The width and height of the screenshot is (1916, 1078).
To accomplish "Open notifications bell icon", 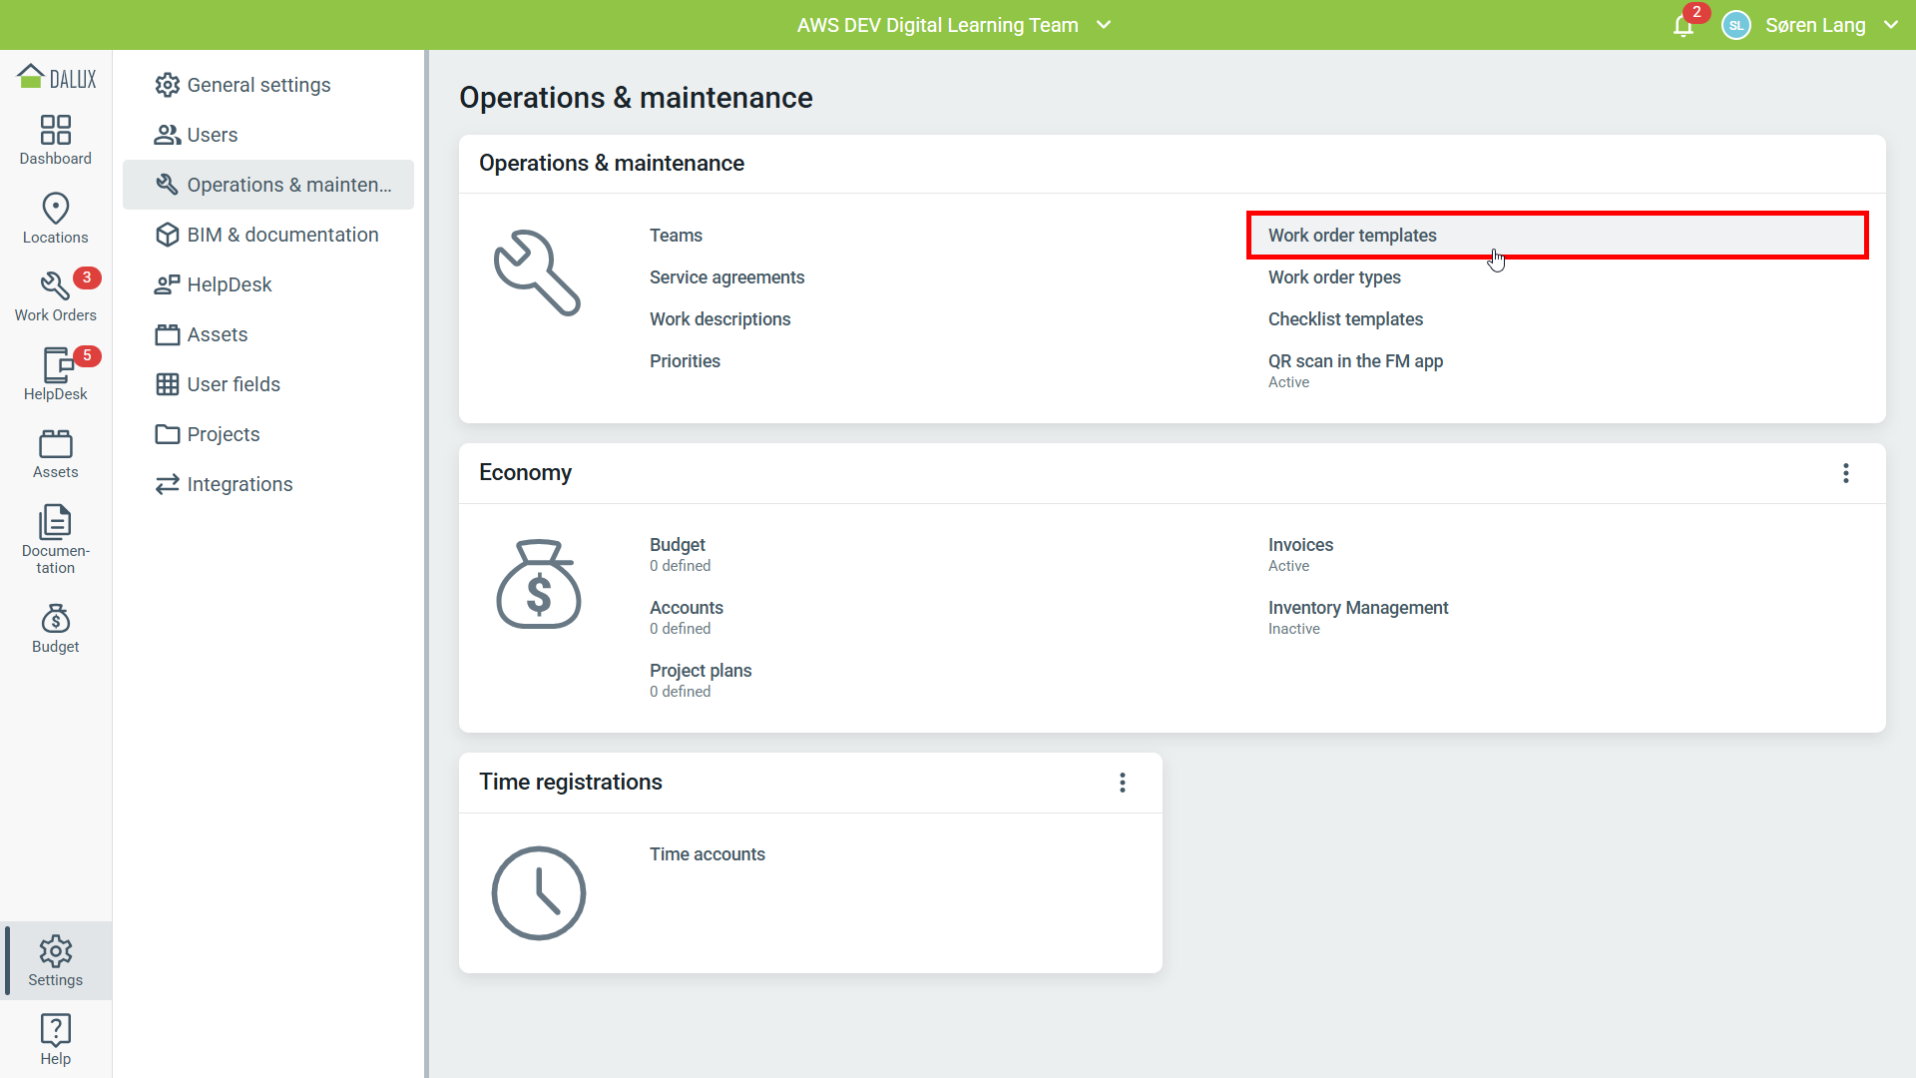I will [x=1682, y=26].
